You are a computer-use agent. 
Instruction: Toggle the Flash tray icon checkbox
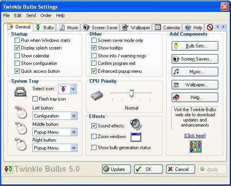pyautogui.click(x=35, y=99)
